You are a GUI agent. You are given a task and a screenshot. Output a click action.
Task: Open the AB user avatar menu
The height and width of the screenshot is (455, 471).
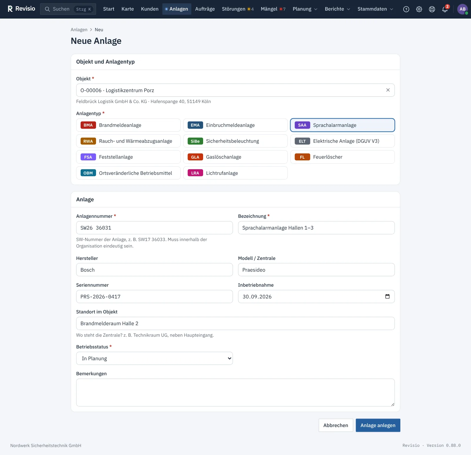coord(462,9)
